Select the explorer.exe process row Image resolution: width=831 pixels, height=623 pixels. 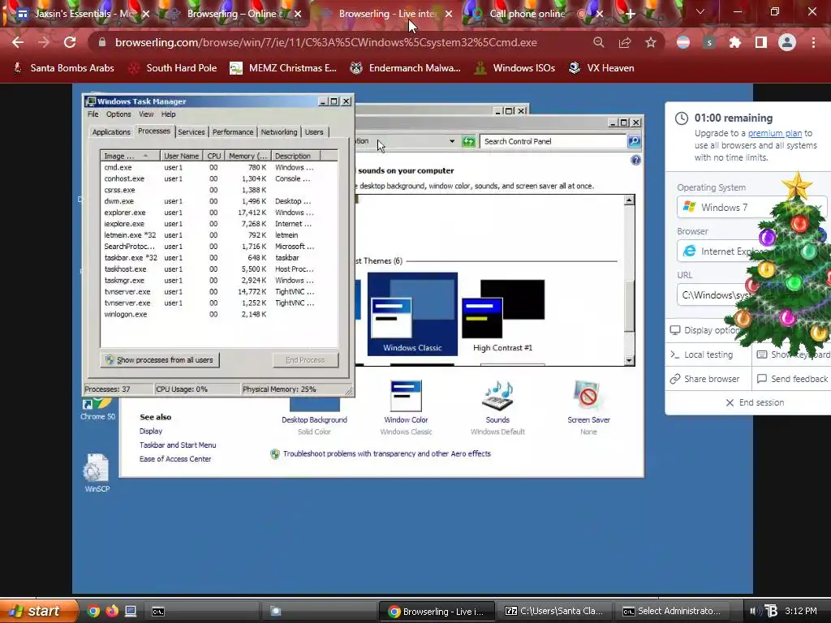(x=218, y=213)
